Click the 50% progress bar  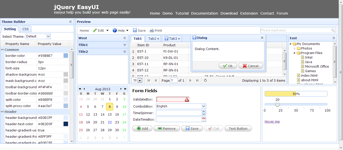click(x=296, y=94)
